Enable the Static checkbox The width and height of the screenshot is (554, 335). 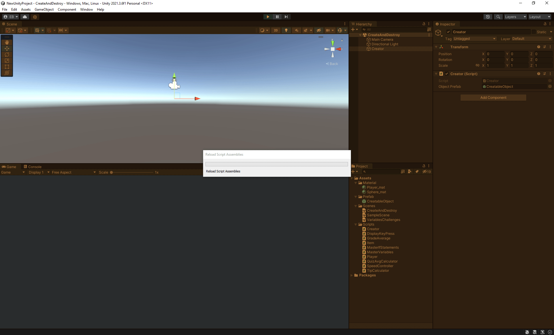(534, 32)
